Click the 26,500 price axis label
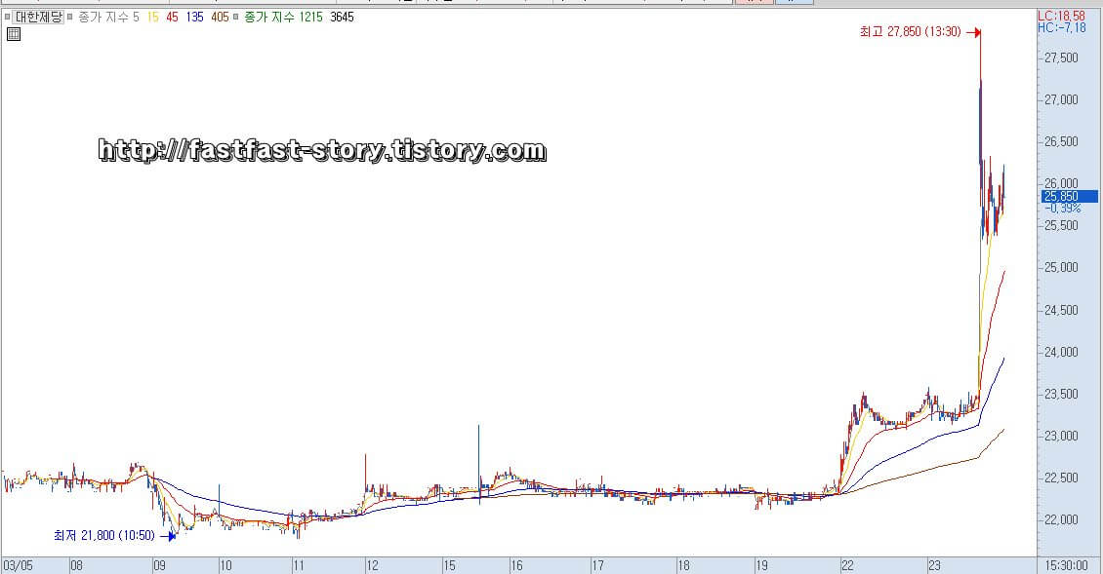The height and width of the screenshot is (574, 1103). [x=1061, y=141]
